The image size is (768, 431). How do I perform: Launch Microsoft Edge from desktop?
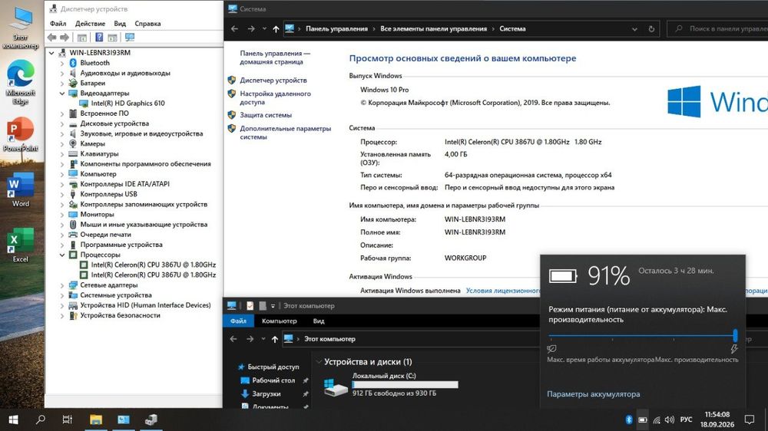pyautogui.click(x=21, y=82)
